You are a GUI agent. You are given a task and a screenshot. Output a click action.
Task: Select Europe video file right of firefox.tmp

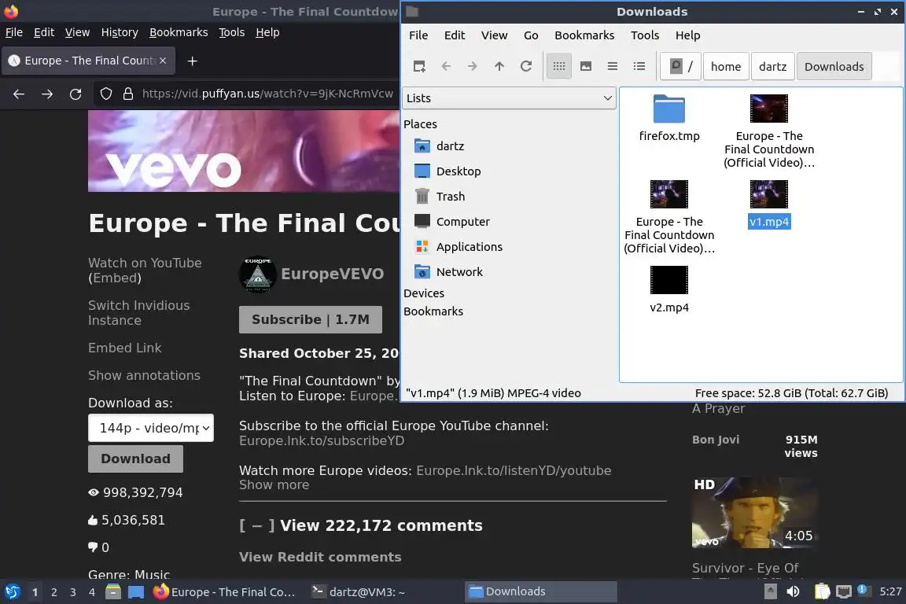[x=769, y=132]
